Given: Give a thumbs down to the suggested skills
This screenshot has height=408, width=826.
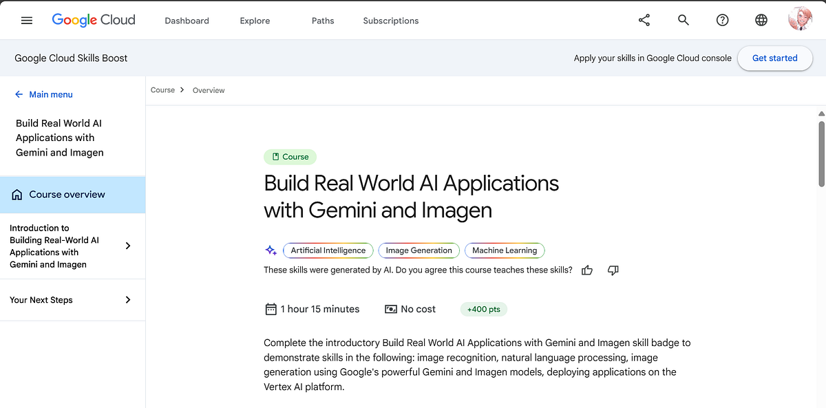Looking at the screenshot, I should (613, 270).
